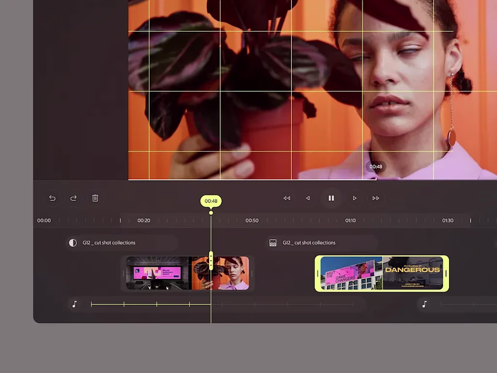
Task: Pause playback with the pause button
Action: click(x=331, y=198)
